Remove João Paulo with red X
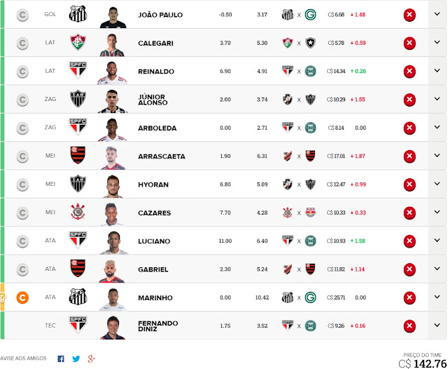 (x=409, y=15)
